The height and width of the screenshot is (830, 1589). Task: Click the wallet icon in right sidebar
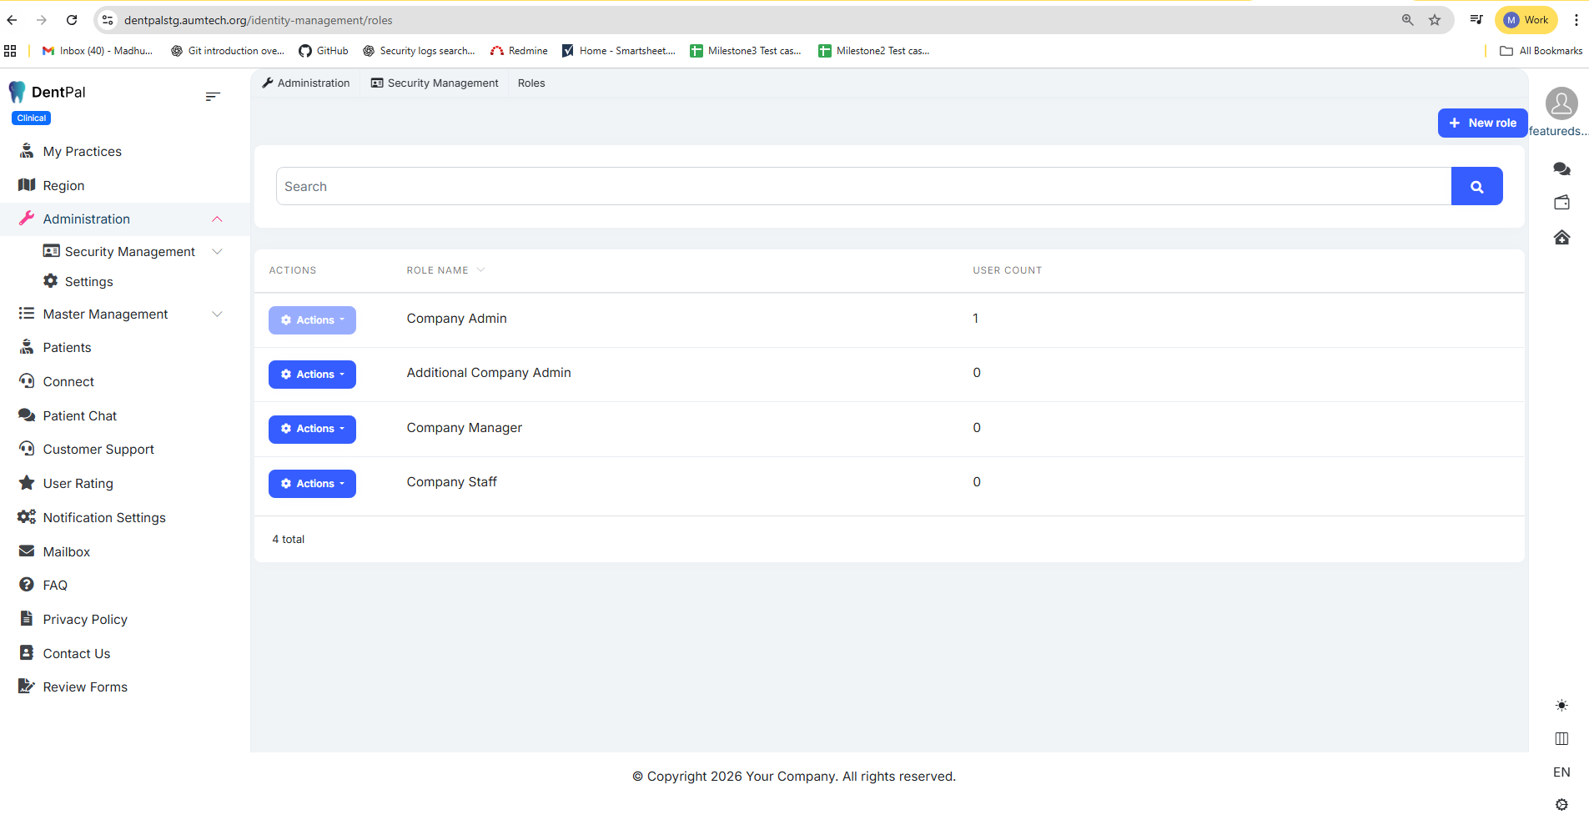[x=1561, y=203]
